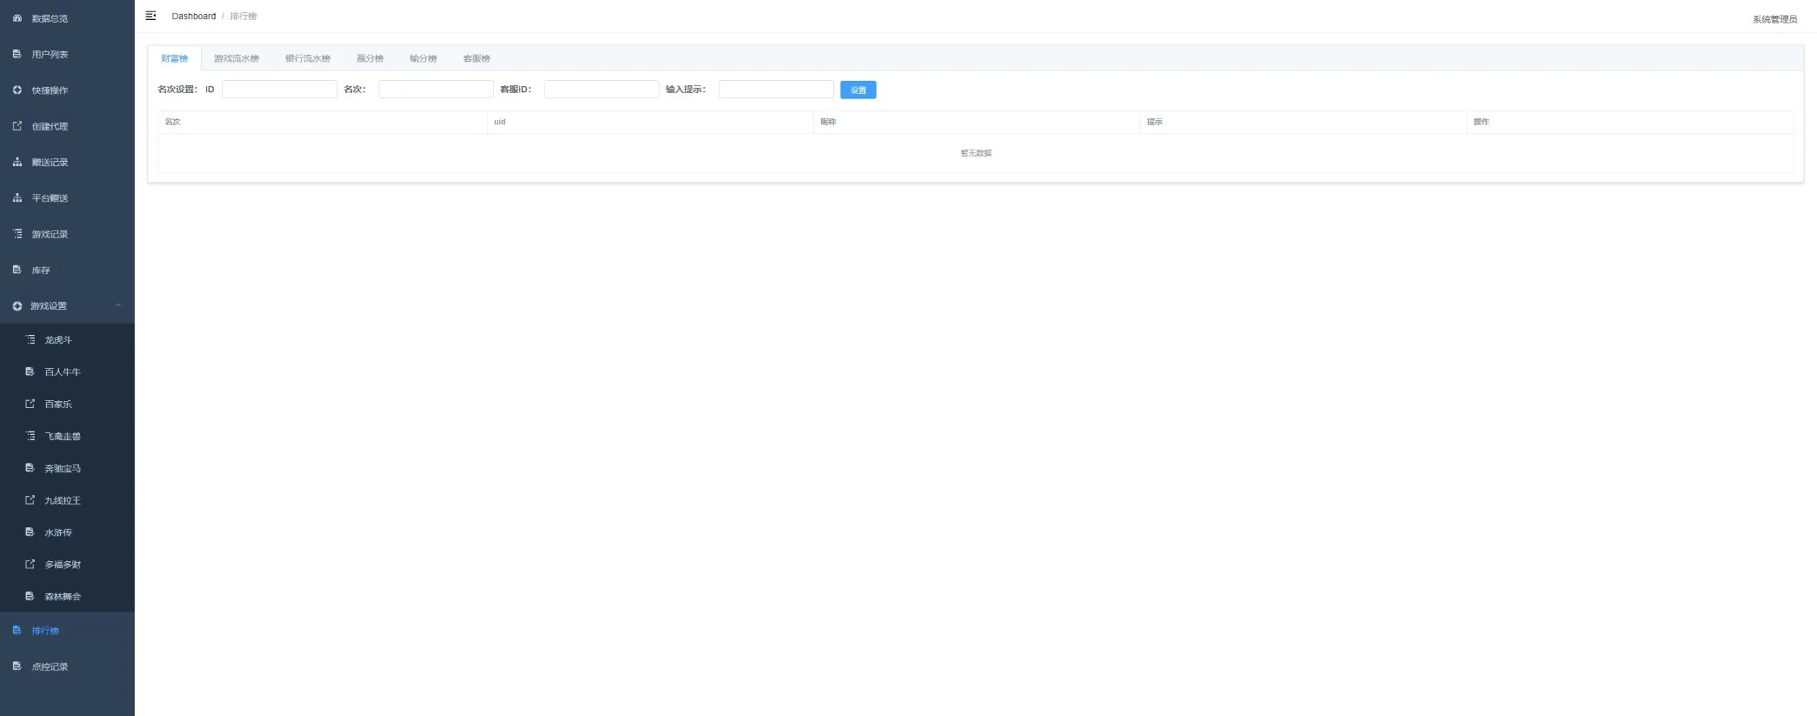Click the 用户列表 icon in sidebar
Image resolution: width=1817 pixels, height=716 pixels.
pos(17,54)
